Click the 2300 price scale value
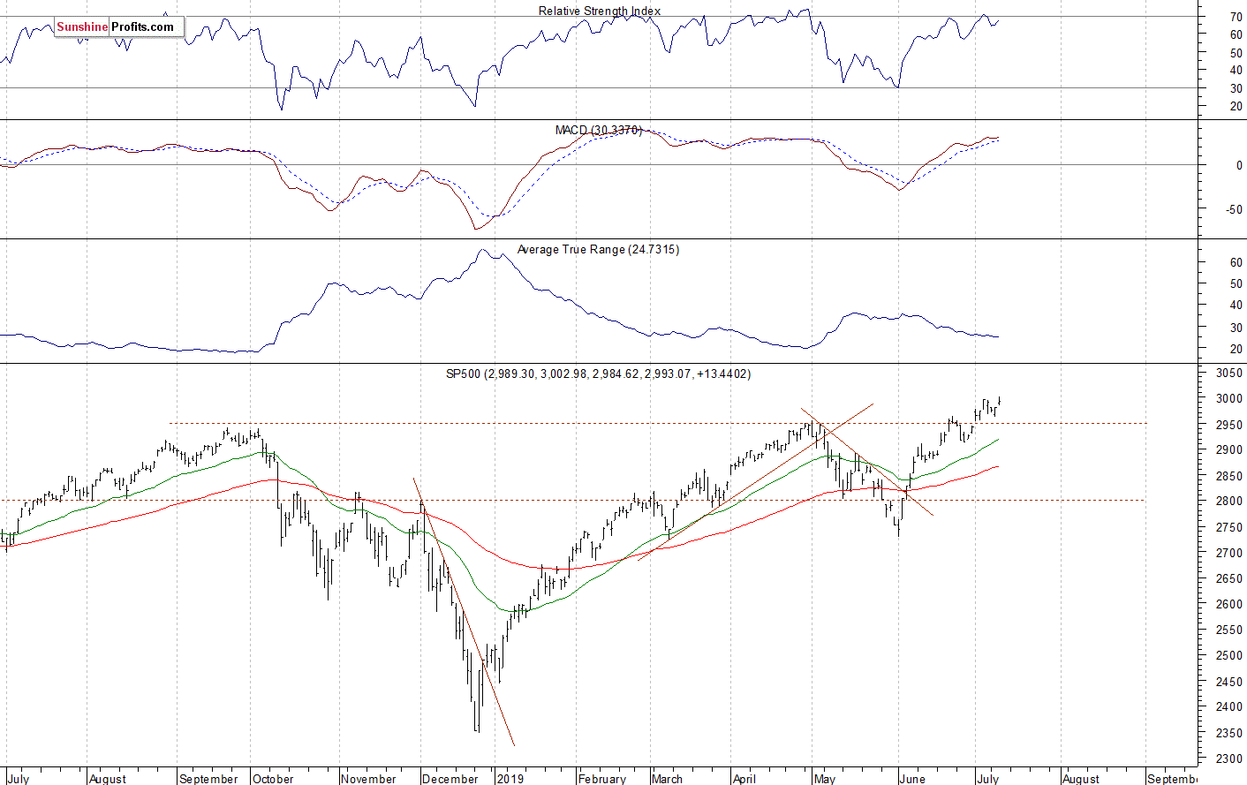1247x785 pixels. 1228,759
